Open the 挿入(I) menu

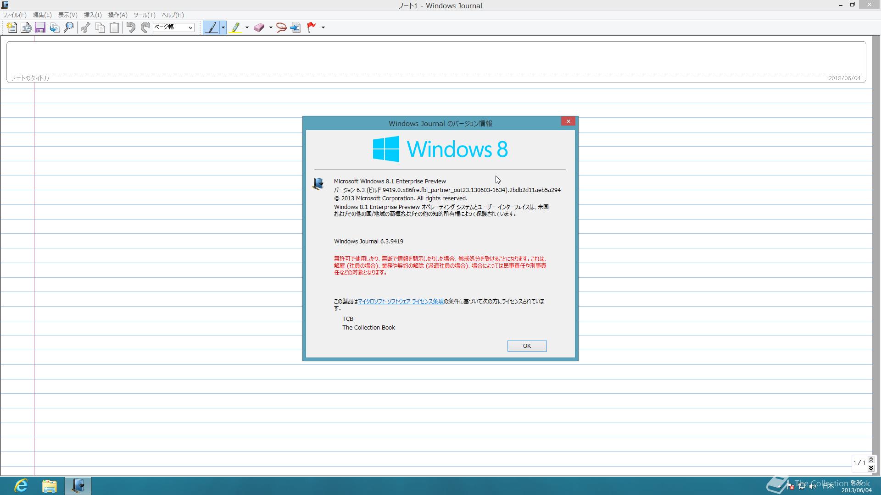[x=93, y=15]
